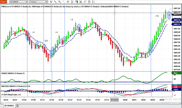This screenshot has width=182, height=108.
Task: Open the indicators icon
Action: (85, 2)
